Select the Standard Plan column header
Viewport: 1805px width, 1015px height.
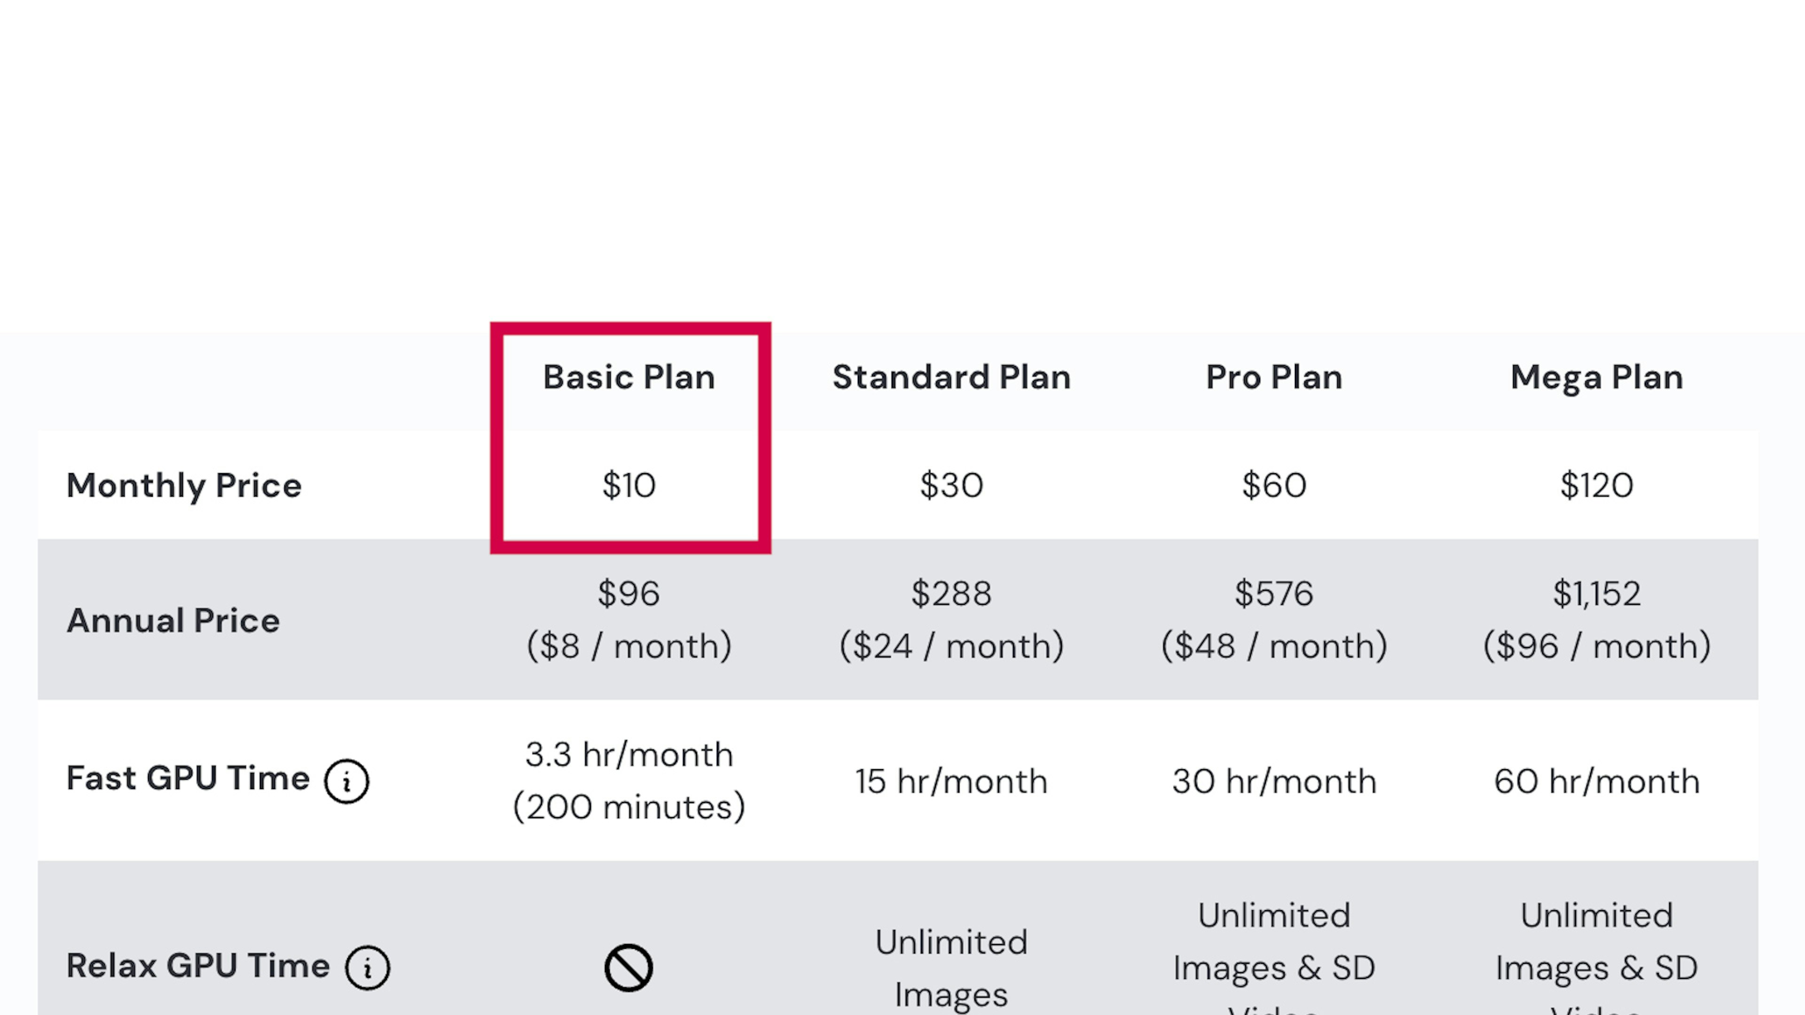[951, 377]
